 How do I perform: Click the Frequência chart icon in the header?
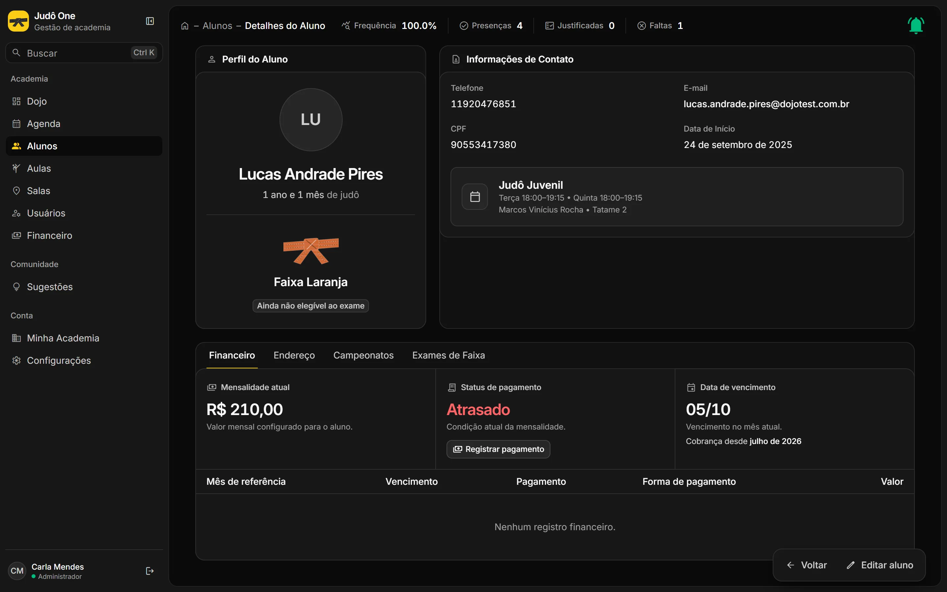coord(346,26)
